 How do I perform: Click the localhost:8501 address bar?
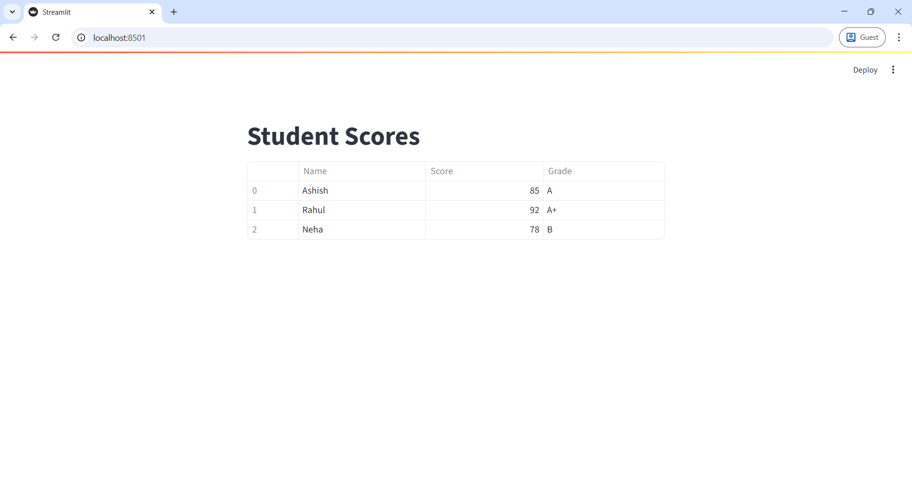427,37
